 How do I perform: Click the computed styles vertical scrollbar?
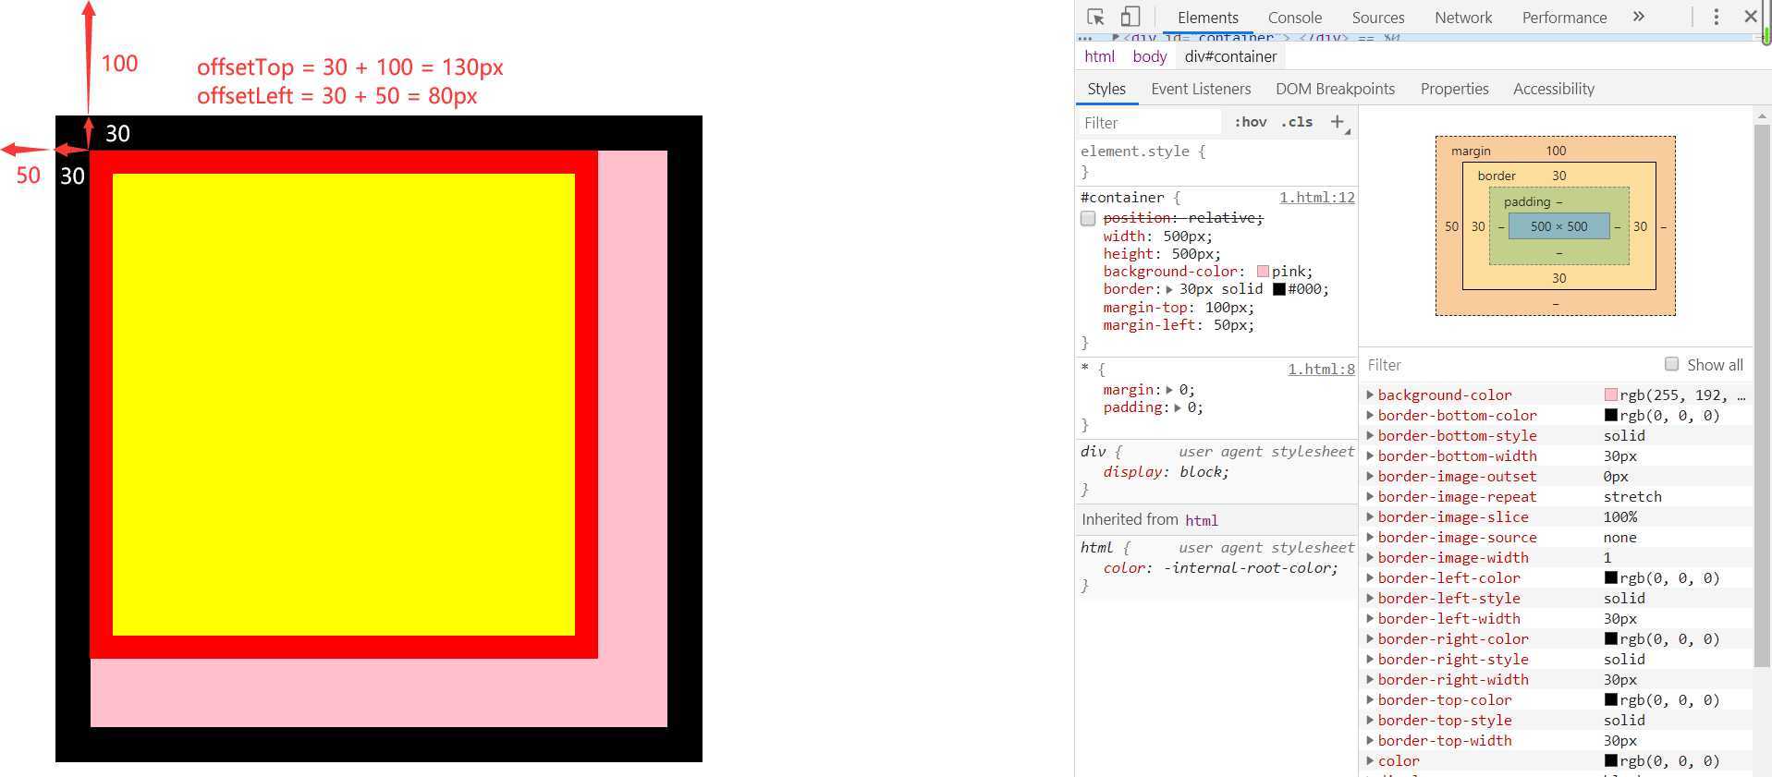1762,394
